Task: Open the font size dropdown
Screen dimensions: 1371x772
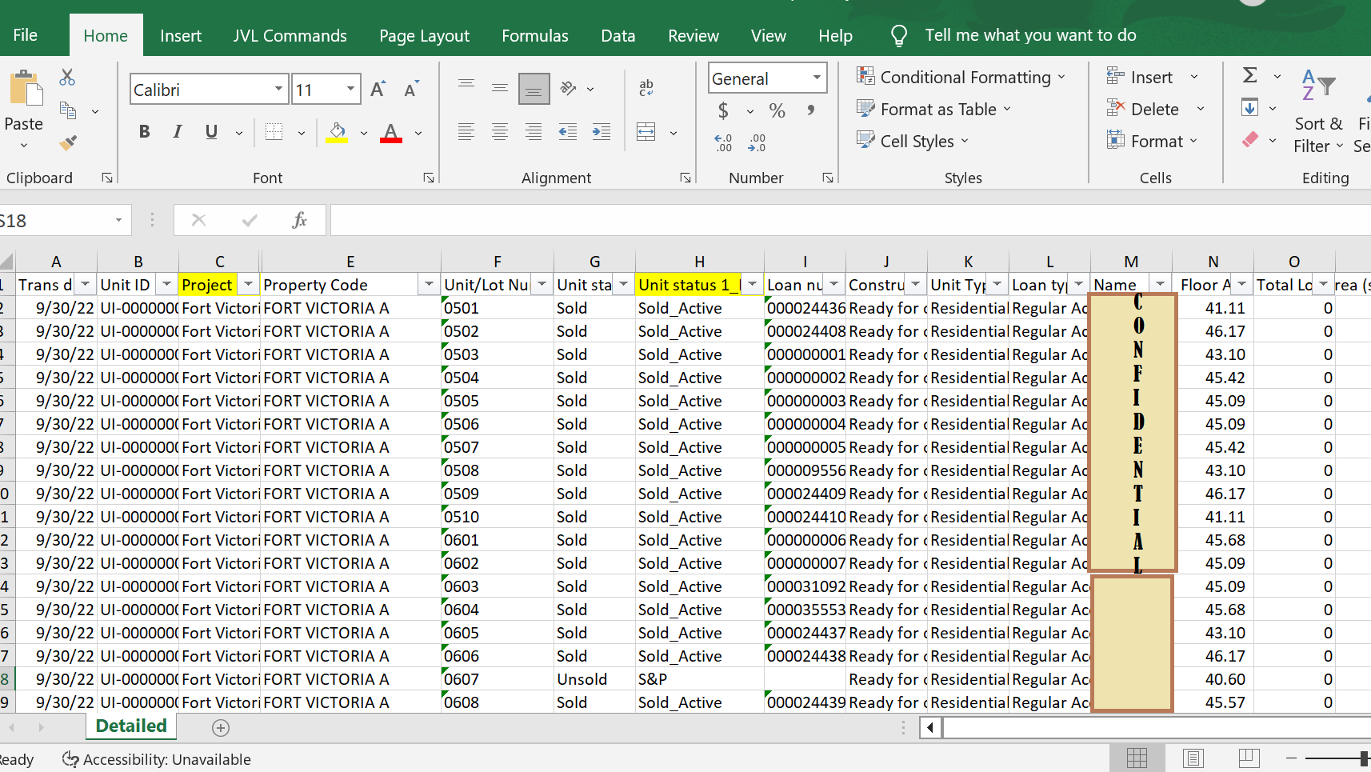Action: [x=350, y=89]
